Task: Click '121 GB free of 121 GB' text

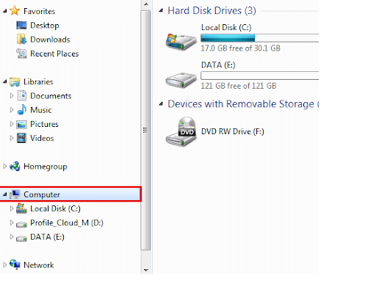Action: (239, 86)
